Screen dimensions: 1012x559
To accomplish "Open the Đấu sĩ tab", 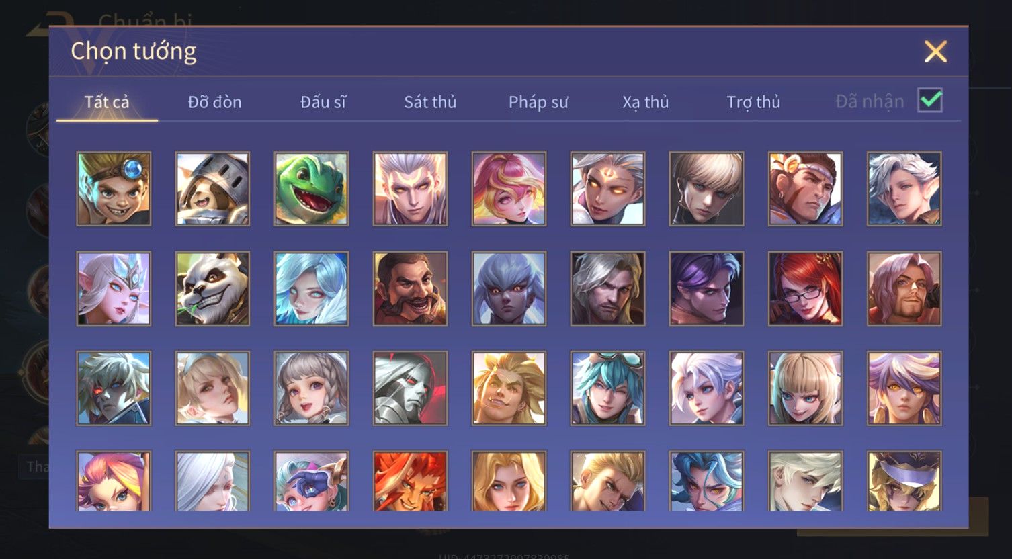I will (x=323, y=102).
